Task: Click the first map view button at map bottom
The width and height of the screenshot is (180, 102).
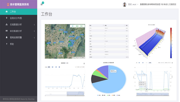Action: click(x=73, y=57)
